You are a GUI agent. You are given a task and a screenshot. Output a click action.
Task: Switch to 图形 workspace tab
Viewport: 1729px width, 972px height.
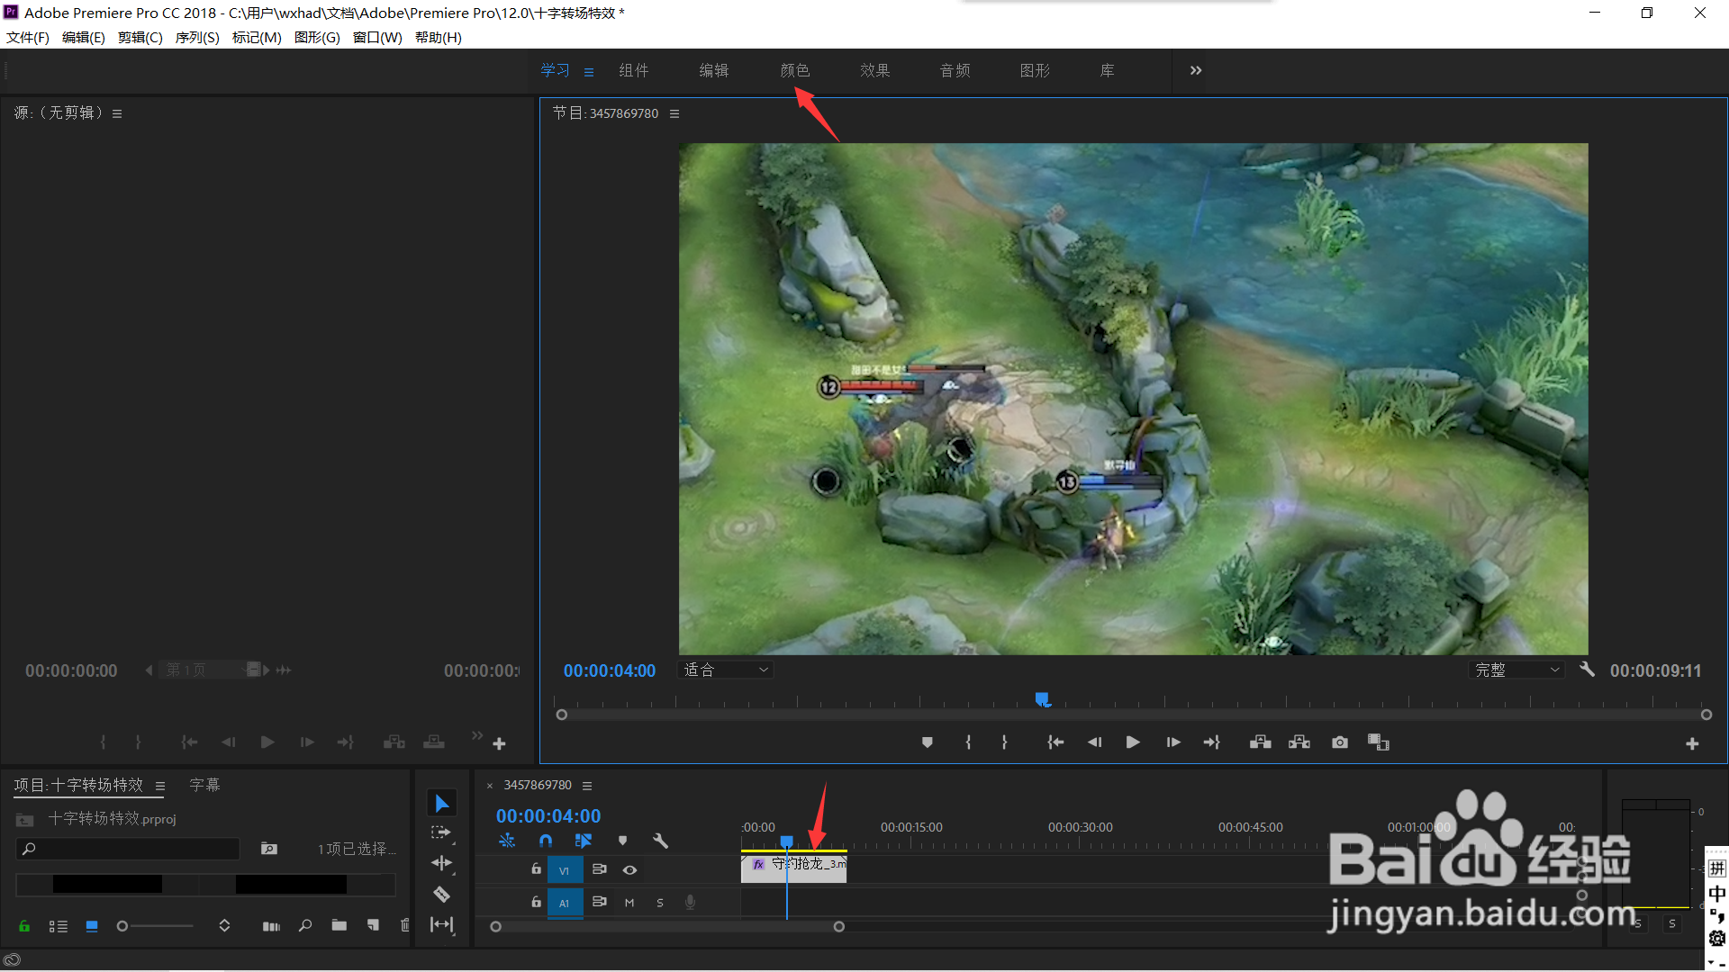1036,70
